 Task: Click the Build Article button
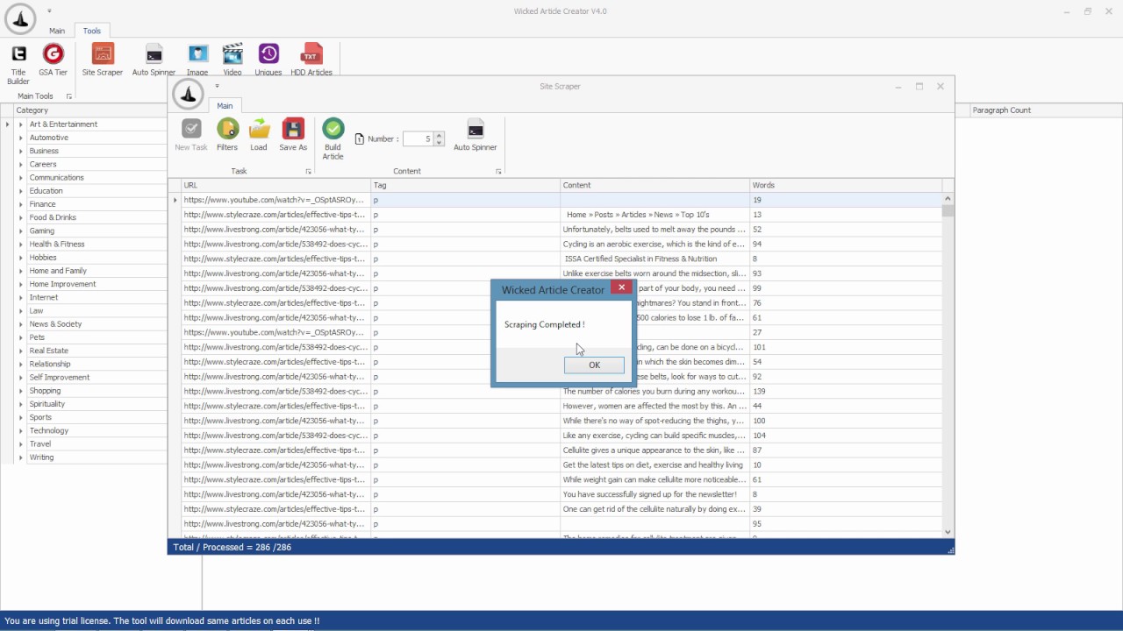coord(333,139)
